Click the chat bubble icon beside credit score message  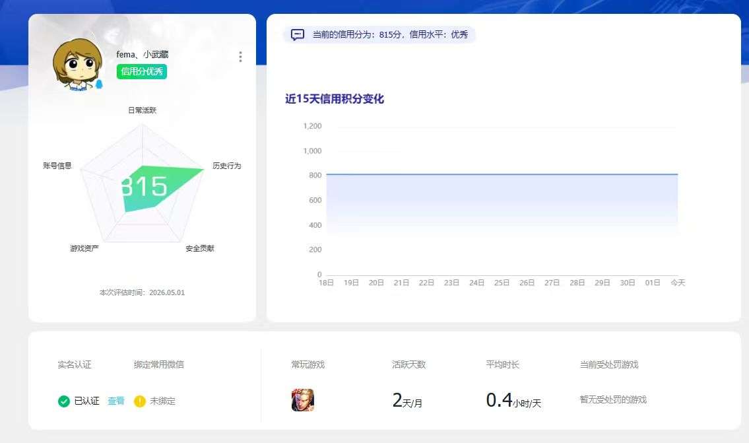(298, 35)
